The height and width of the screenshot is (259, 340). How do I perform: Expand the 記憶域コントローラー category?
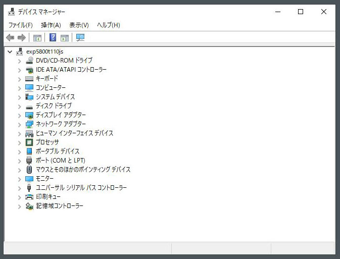(x=20, y=206)
